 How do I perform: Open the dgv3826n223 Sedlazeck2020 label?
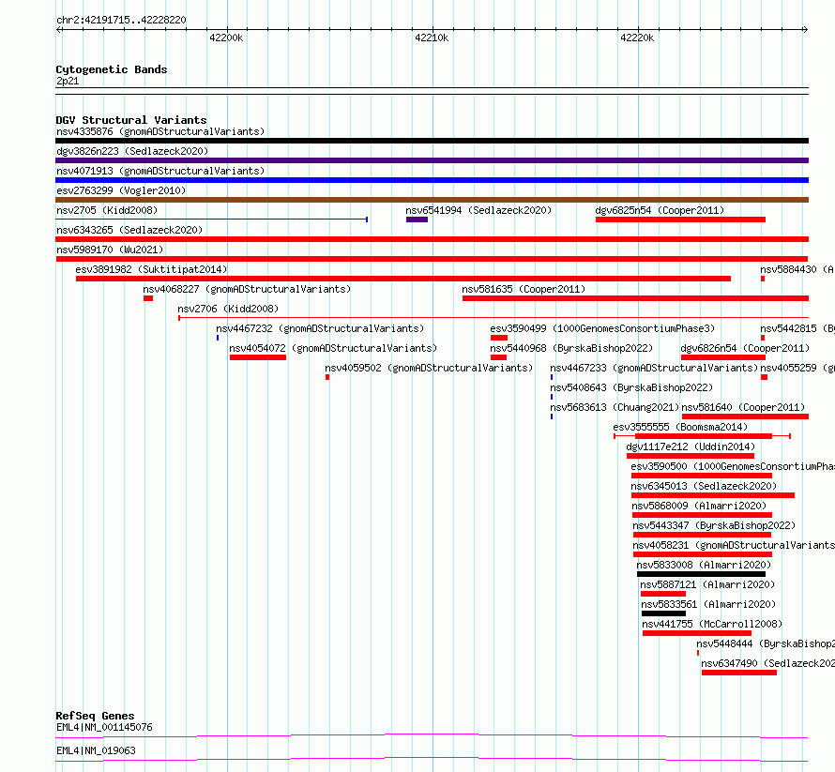(132, 151)
